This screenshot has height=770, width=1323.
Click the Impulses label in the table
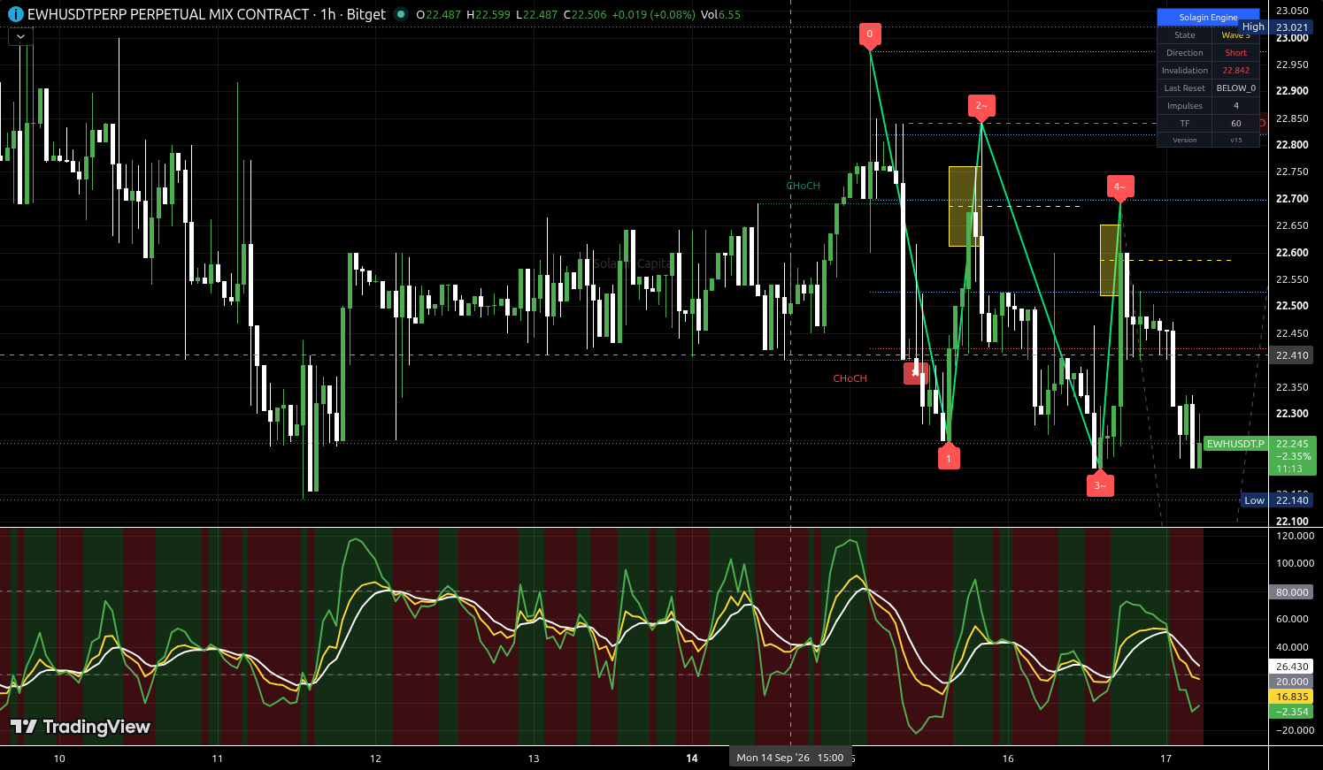pyautogui.click(x=1185, y=106)
